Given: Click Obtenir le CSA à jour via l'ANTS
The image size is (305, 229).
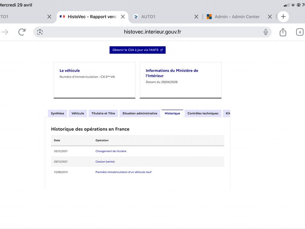Looking at the screenshot, I should coord(138,50).
